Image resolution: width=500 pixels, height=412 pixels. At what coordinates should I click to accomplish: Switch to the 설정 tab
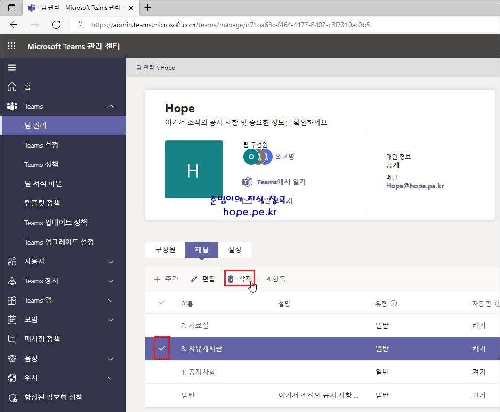point(235,250)
